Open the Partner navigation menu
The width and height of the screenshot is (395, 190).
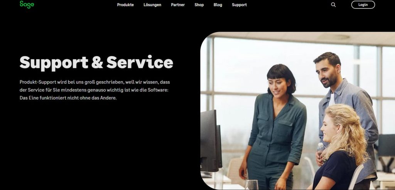(x=178, y=5)
